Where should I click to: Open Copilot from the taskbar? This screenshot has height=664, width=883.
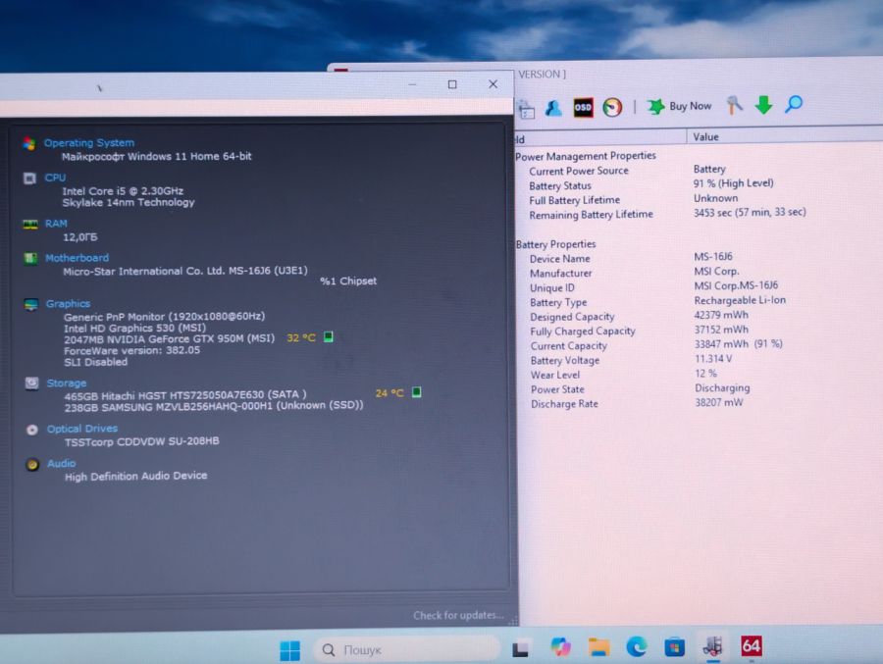point(560,647)
